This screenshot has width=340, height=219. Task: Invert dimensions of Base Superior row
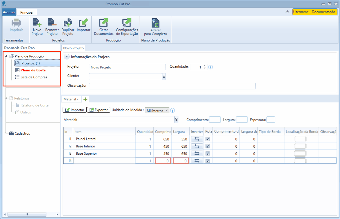197,153
